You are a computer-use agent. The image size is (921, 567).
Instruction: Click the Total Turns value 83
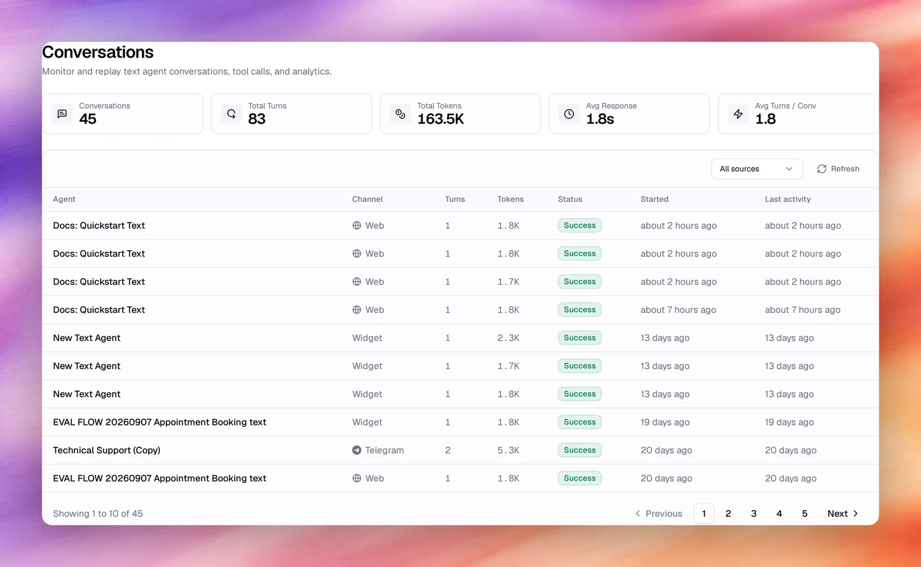coord(257,119)
